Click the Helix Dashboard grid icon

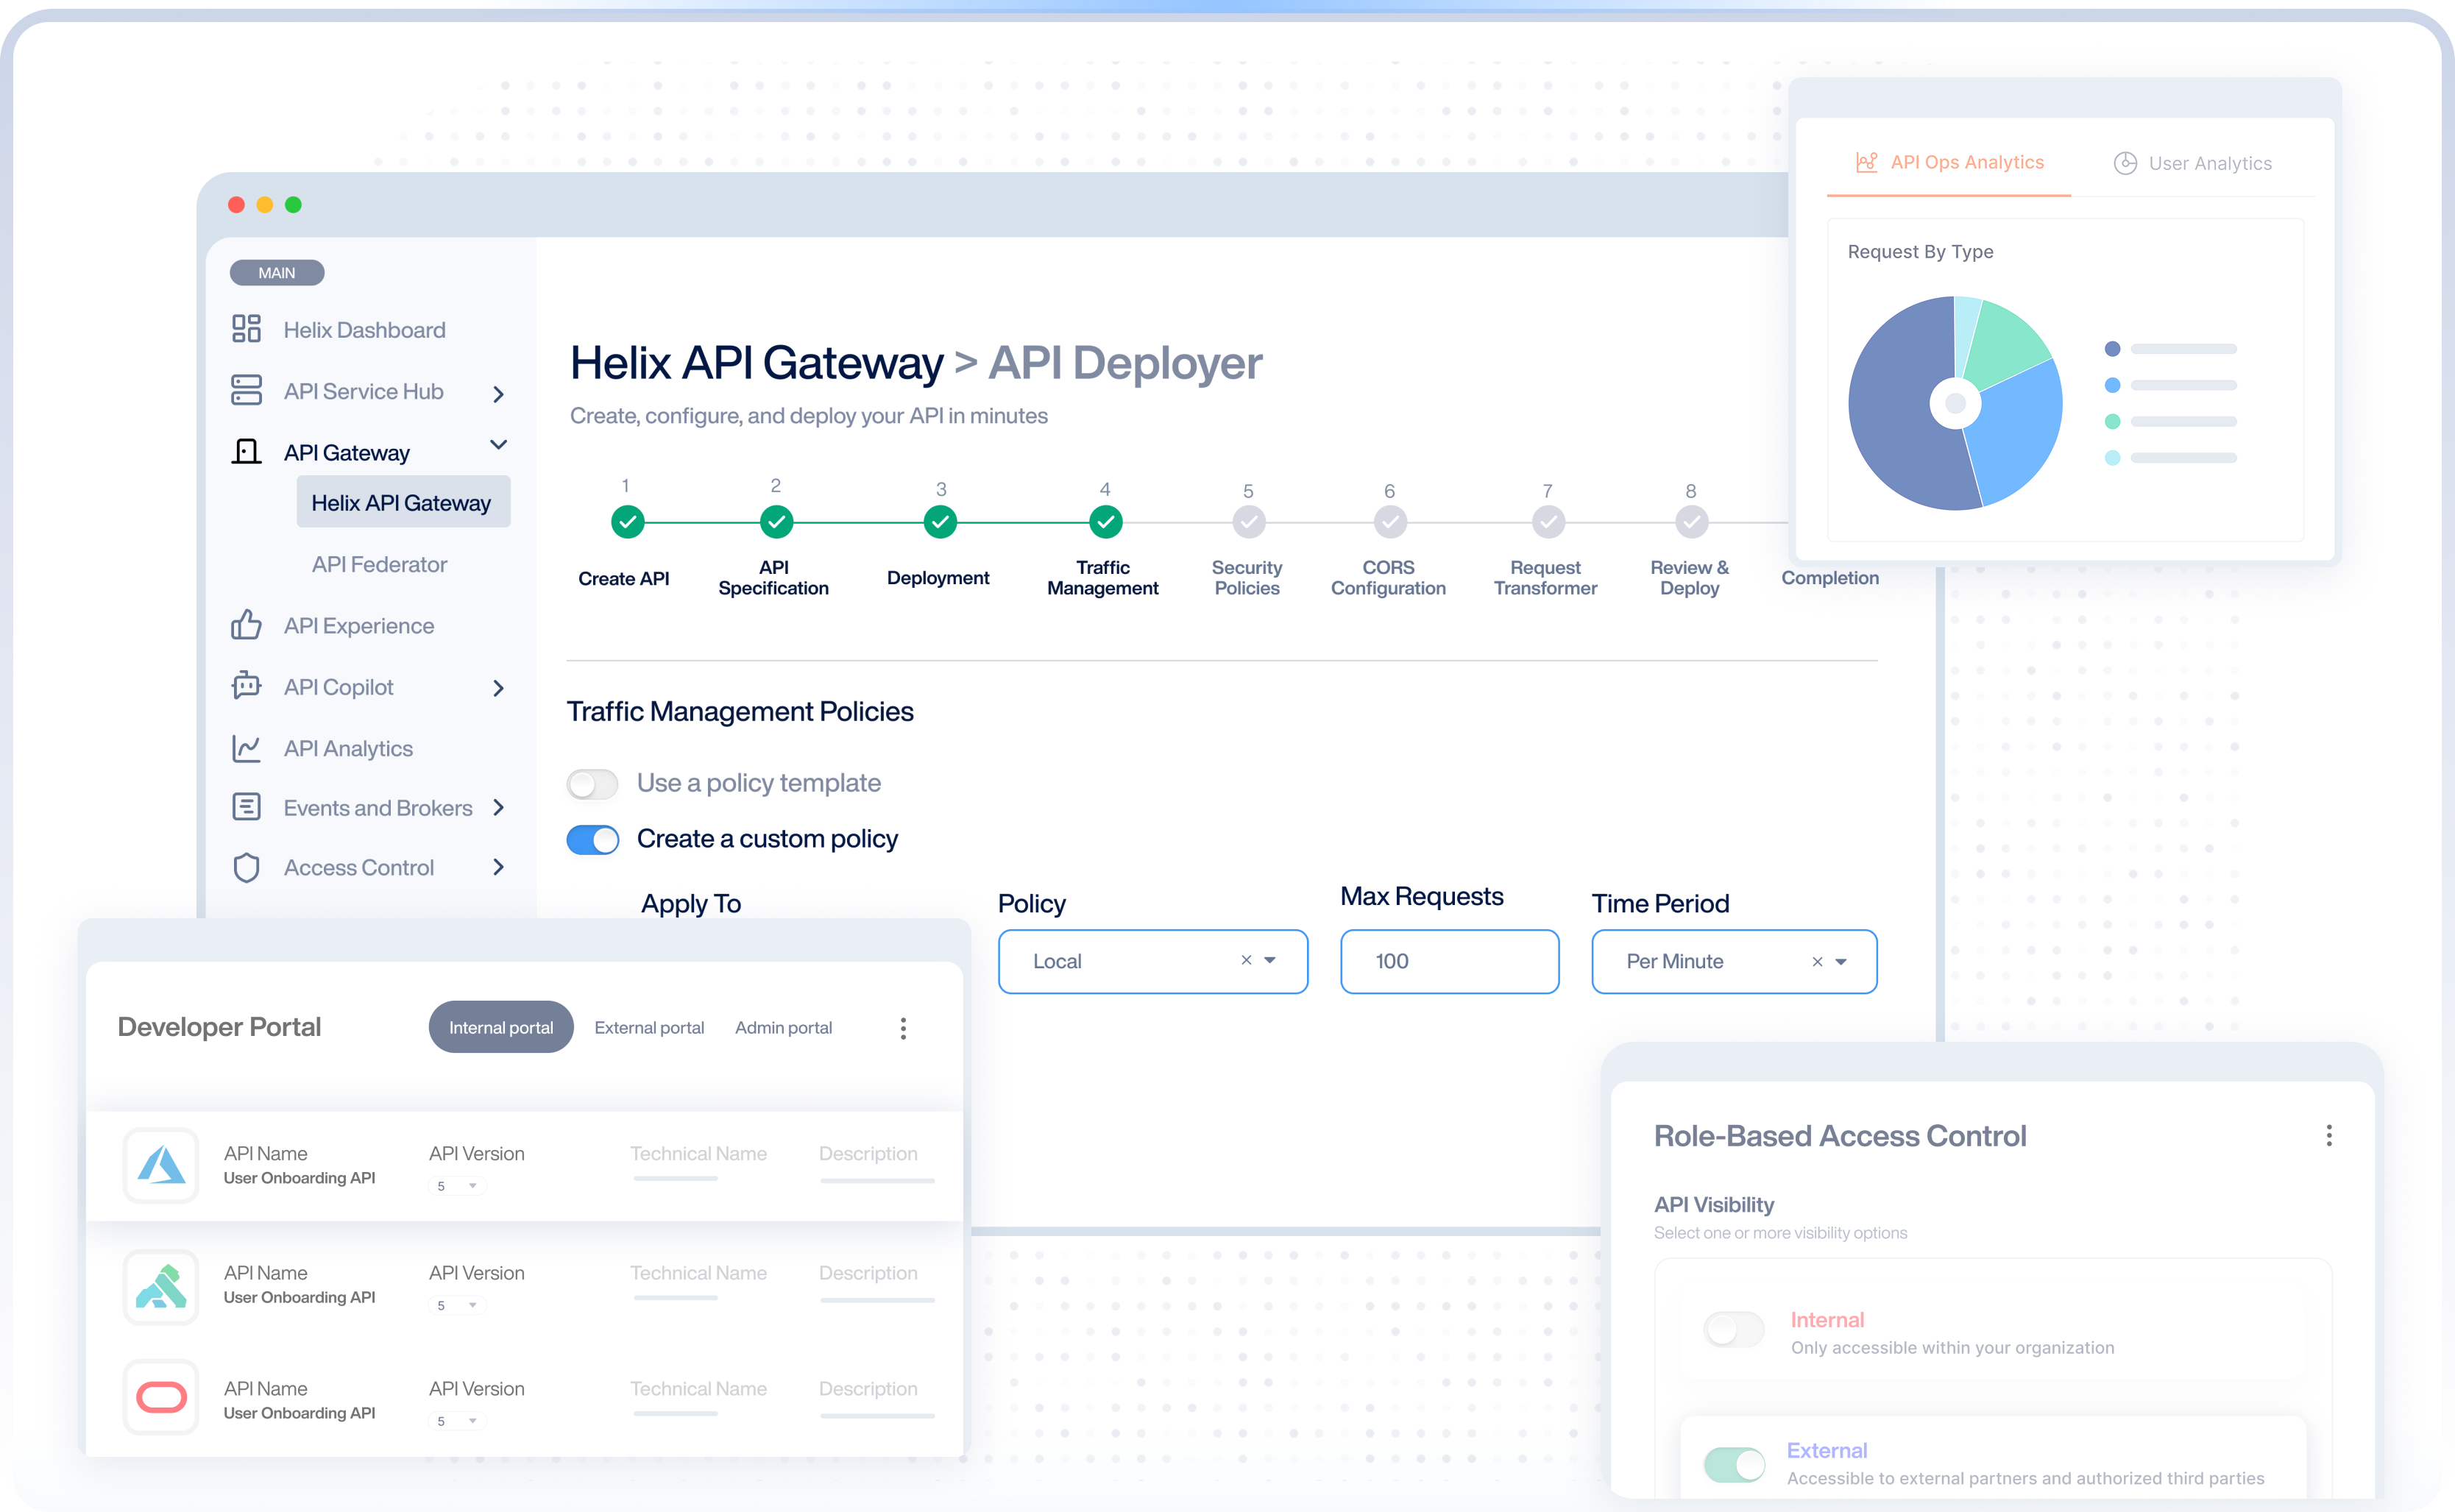pyautogui.click(x=246, y=329)
